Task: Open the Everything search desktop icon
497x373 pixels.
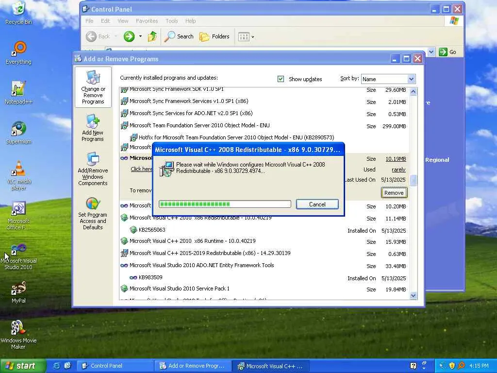Action: click(19, 53)
